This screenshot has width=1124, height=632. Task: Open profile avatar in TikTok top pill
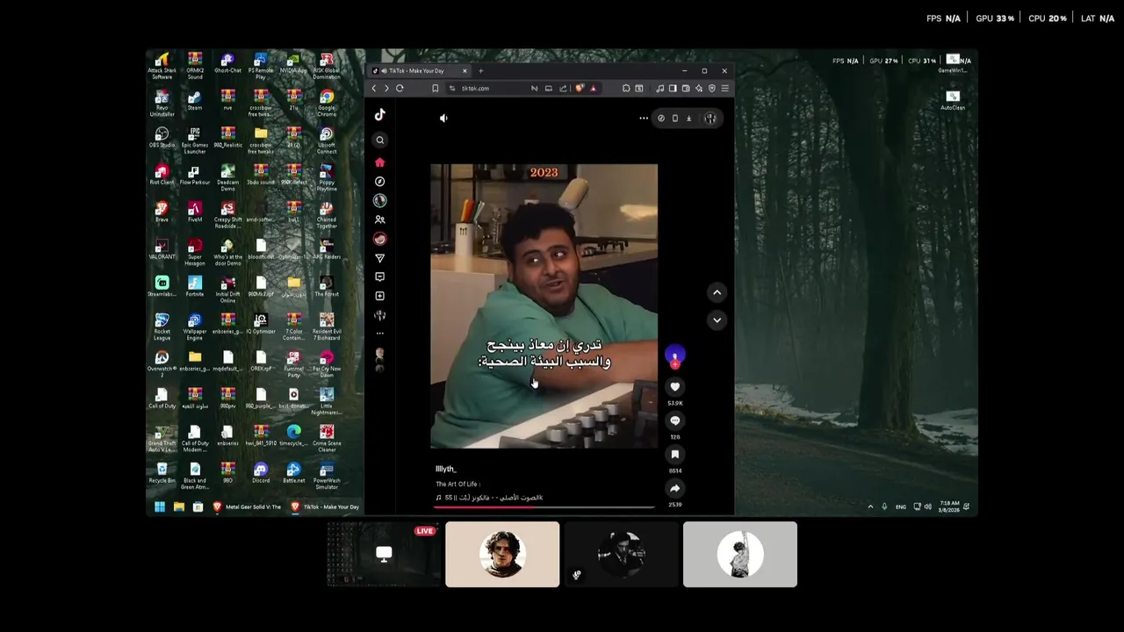pyautogui.click(x=710, y=118)
